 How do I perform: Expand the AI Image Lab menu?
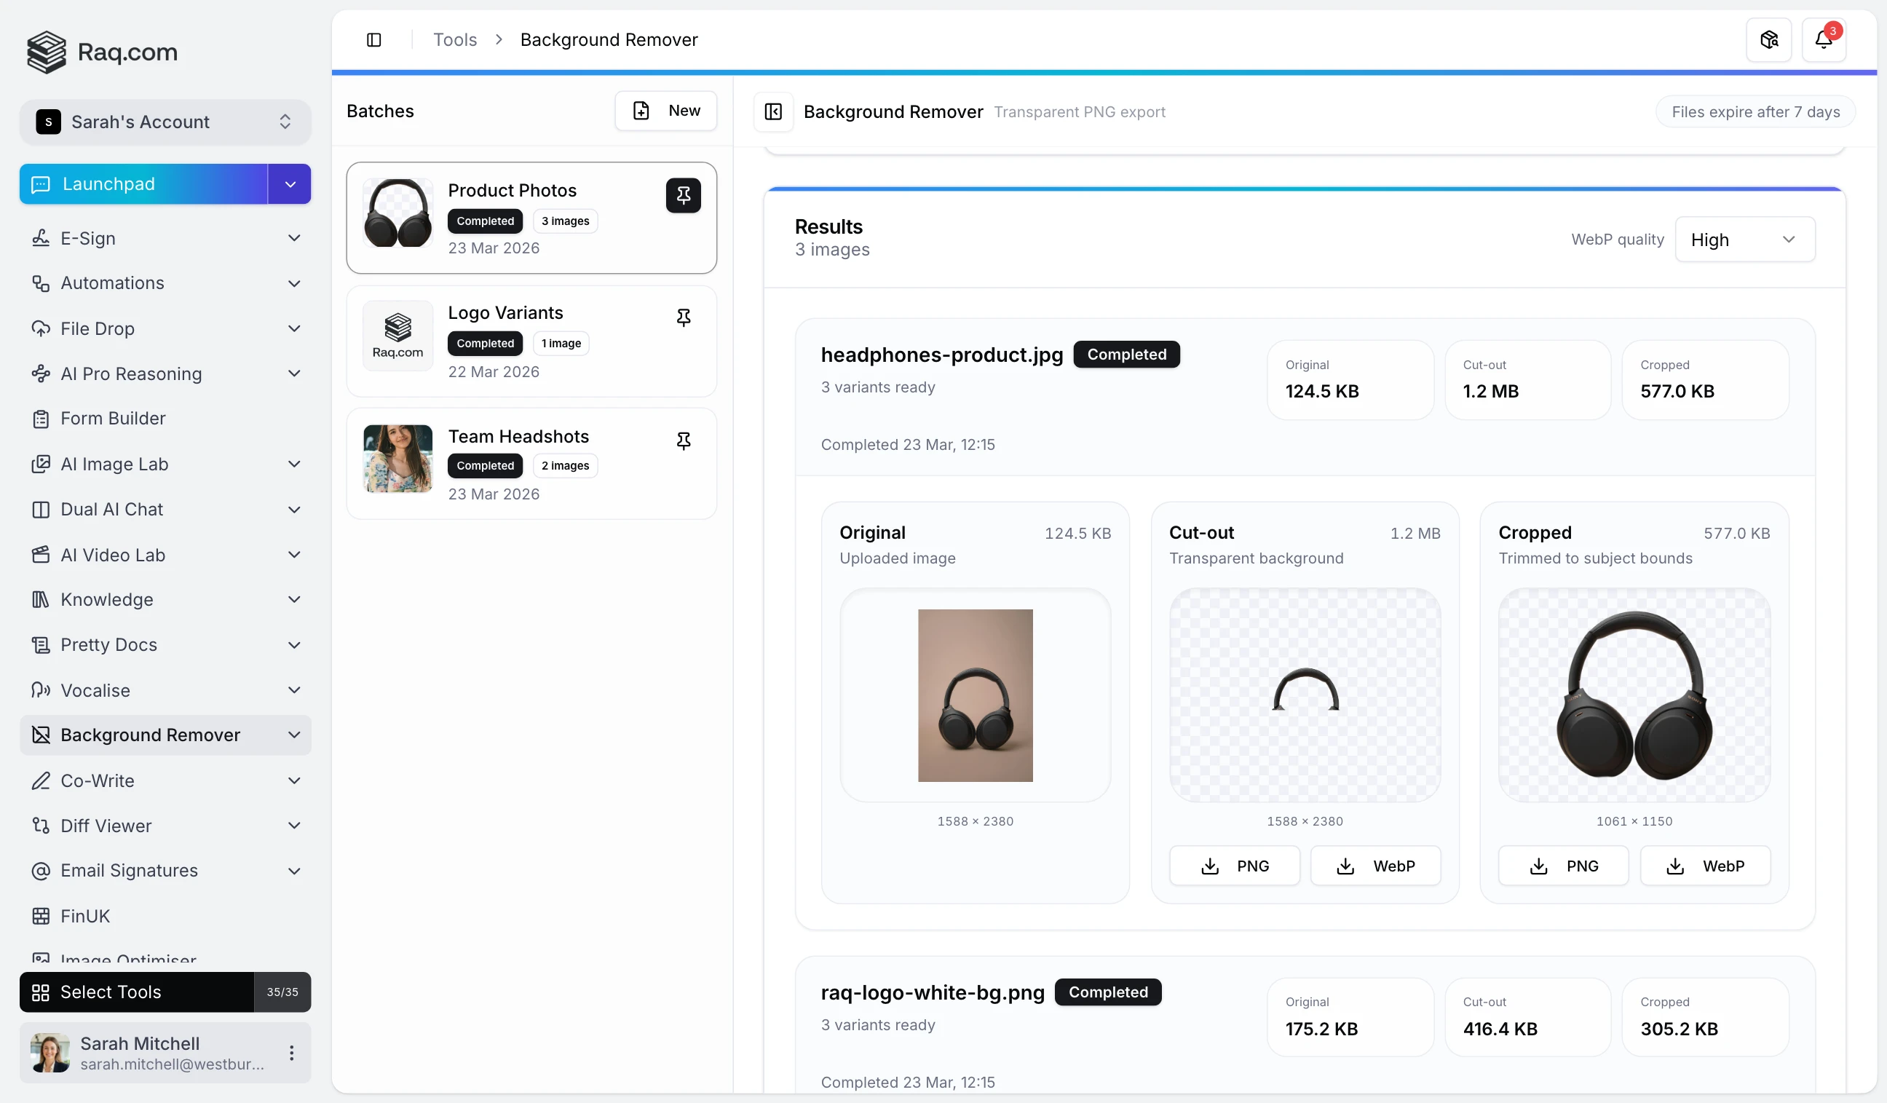point(294,464)
